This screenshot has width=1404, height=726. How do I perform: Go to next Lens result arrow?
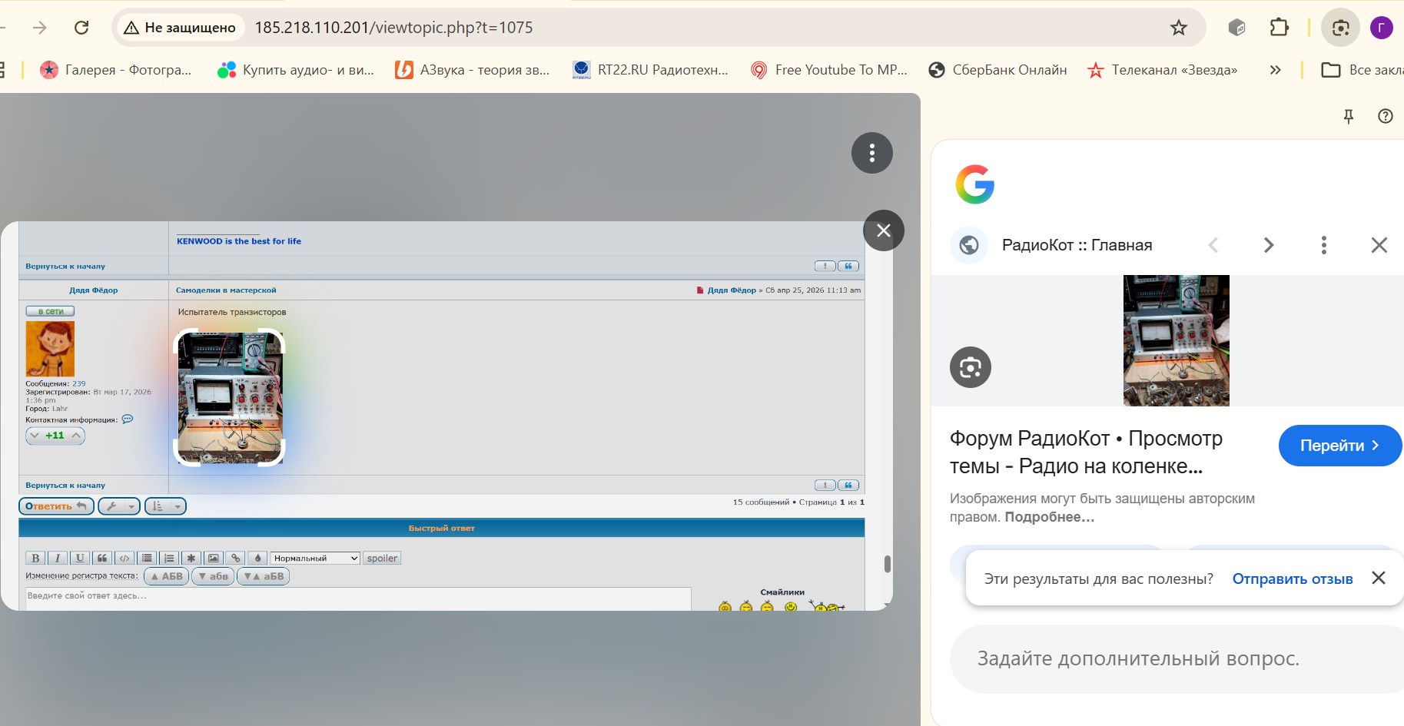1268,245
